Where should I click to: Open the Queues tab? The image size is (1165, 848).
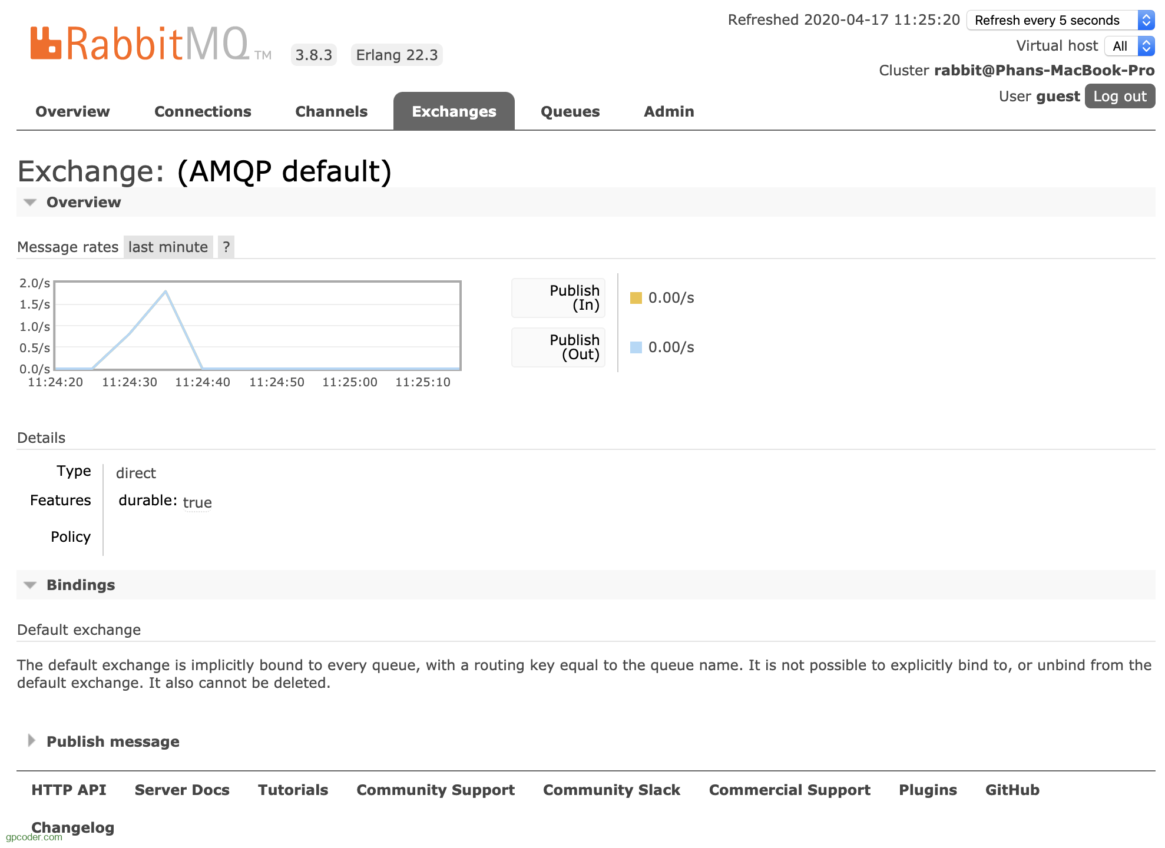point(570,111)
